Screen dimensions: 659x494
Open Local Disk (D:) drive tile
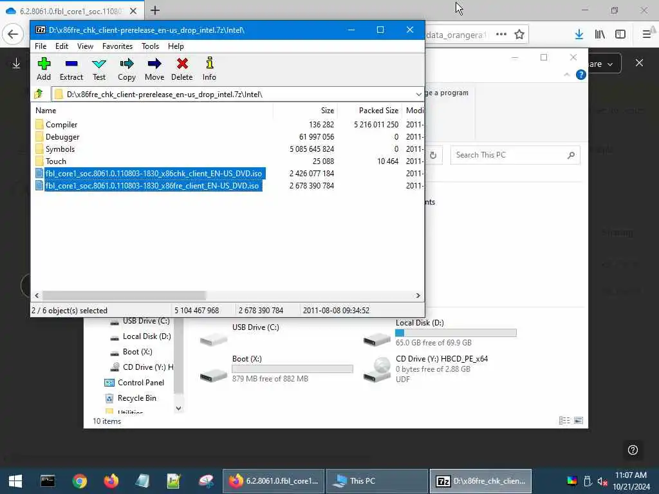pyautogui.click(x=440, y=333)
